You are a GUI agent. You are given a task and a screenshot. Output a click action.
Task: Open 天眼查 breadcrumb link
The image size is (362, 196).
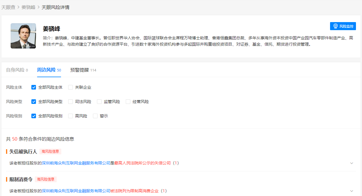(x=8, y=7)
